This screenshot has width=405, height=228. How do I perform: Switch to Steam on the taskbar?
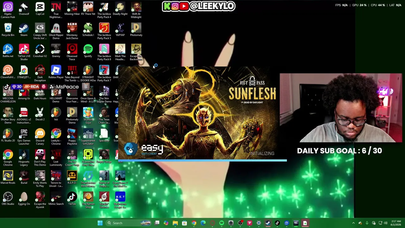pyautogui.click(x=268, y=223)
